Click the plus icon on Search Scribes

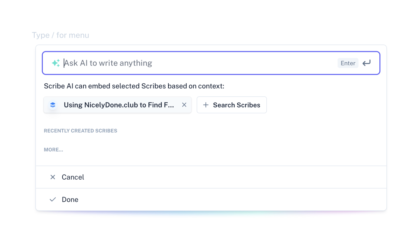click(x=206, y=105)
